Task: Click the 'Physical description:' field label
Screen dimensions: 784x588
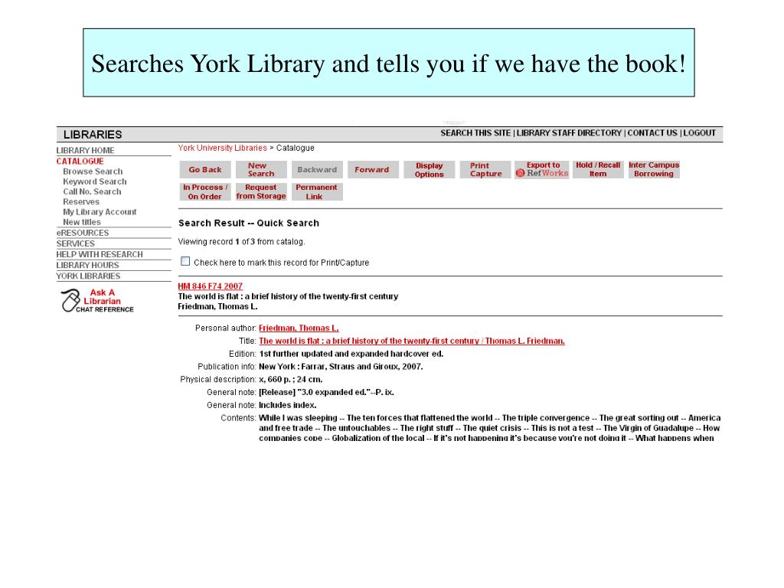Action: [x=218, y=380]
